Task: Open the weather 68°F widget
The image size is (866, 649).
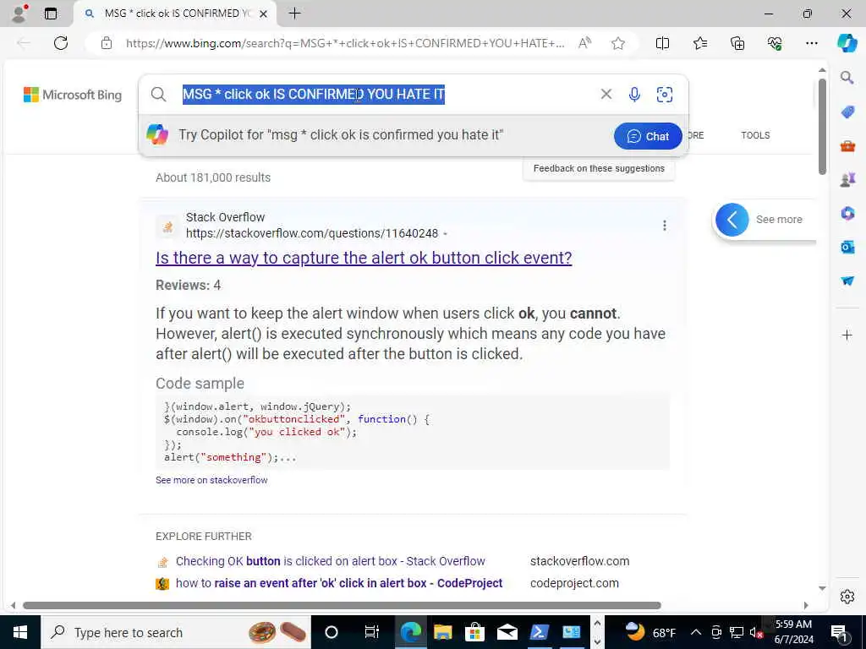Action: [x=651, y=632]
